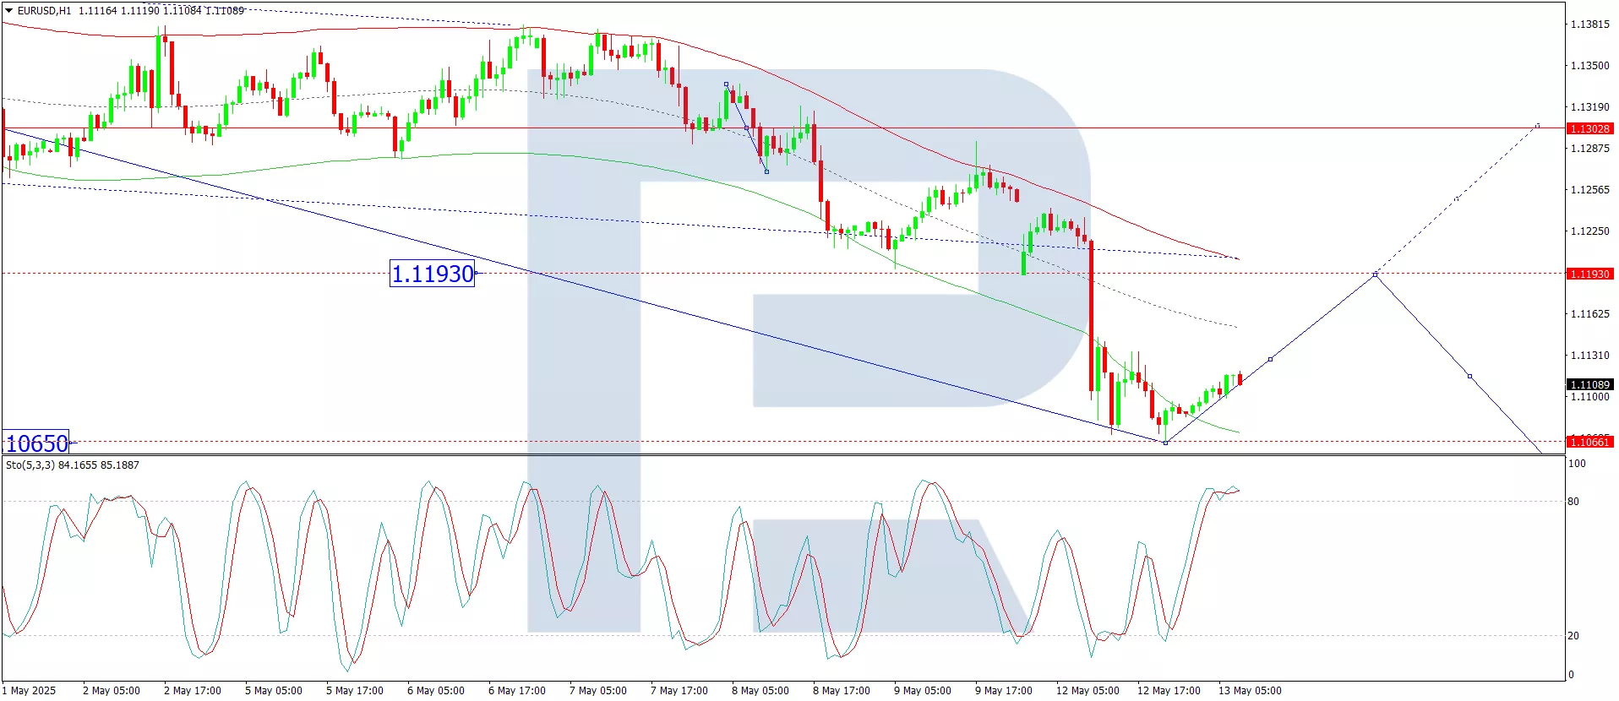Click the stochastic 20 level label
This screenshot has width=1619, height=701.
(x=1573, y=636)
